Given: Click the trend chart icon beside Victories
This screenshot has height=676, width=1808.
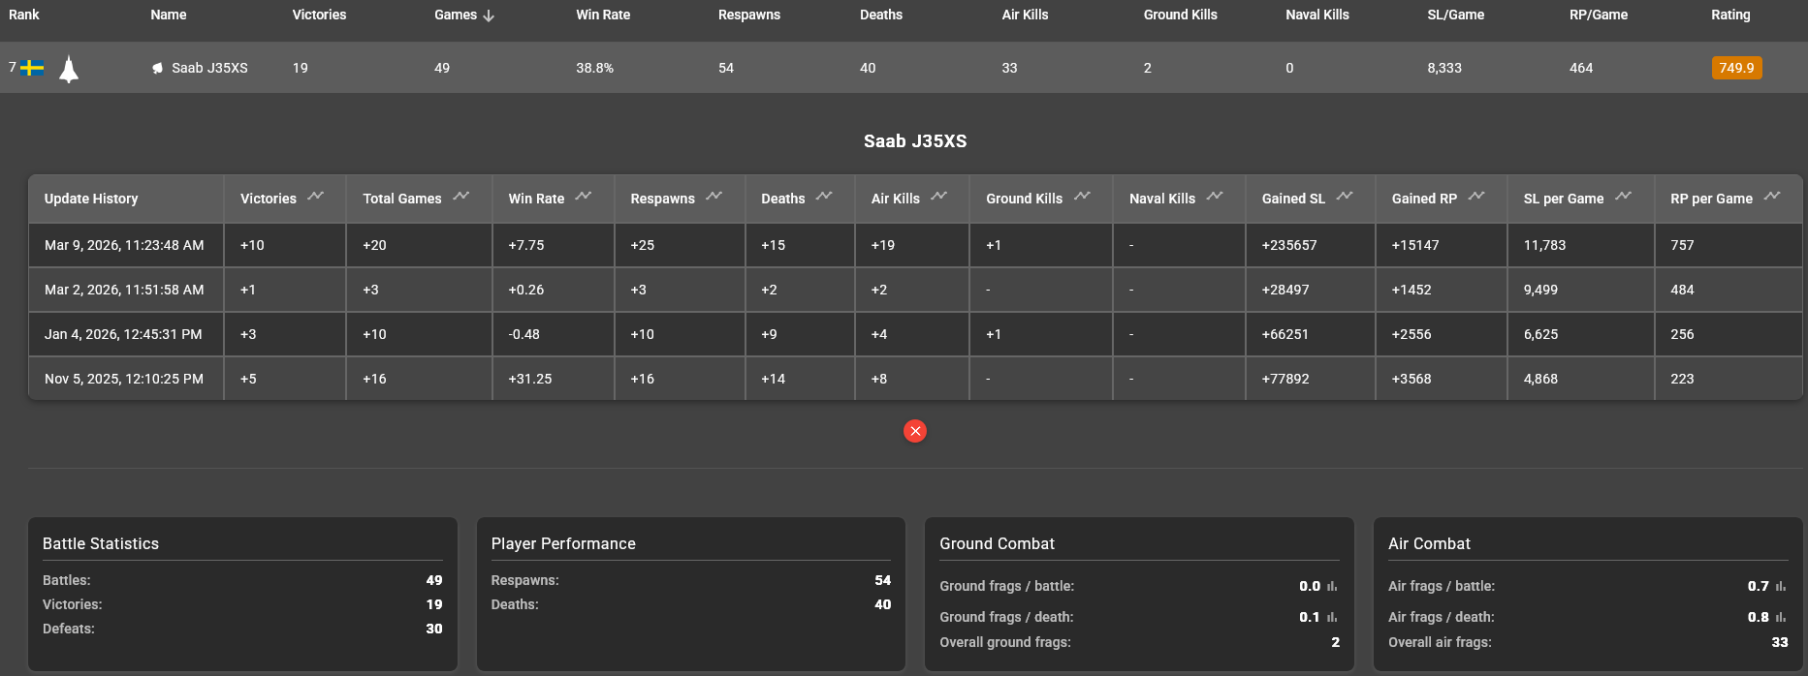Looking at the screenshot, I should [315, 197].
